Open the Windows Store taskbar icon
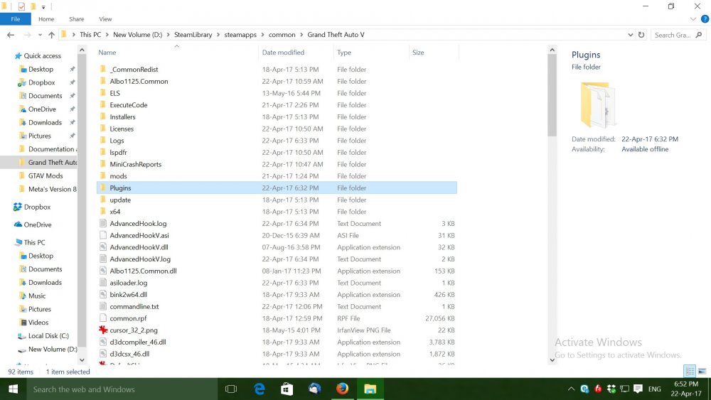The image size is (711, 400). pyautogui.click(x=287, y=389)
